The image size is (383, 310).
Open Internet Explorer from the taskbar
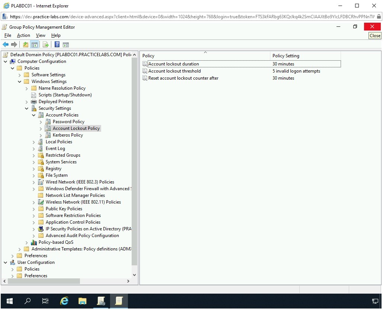64,301
